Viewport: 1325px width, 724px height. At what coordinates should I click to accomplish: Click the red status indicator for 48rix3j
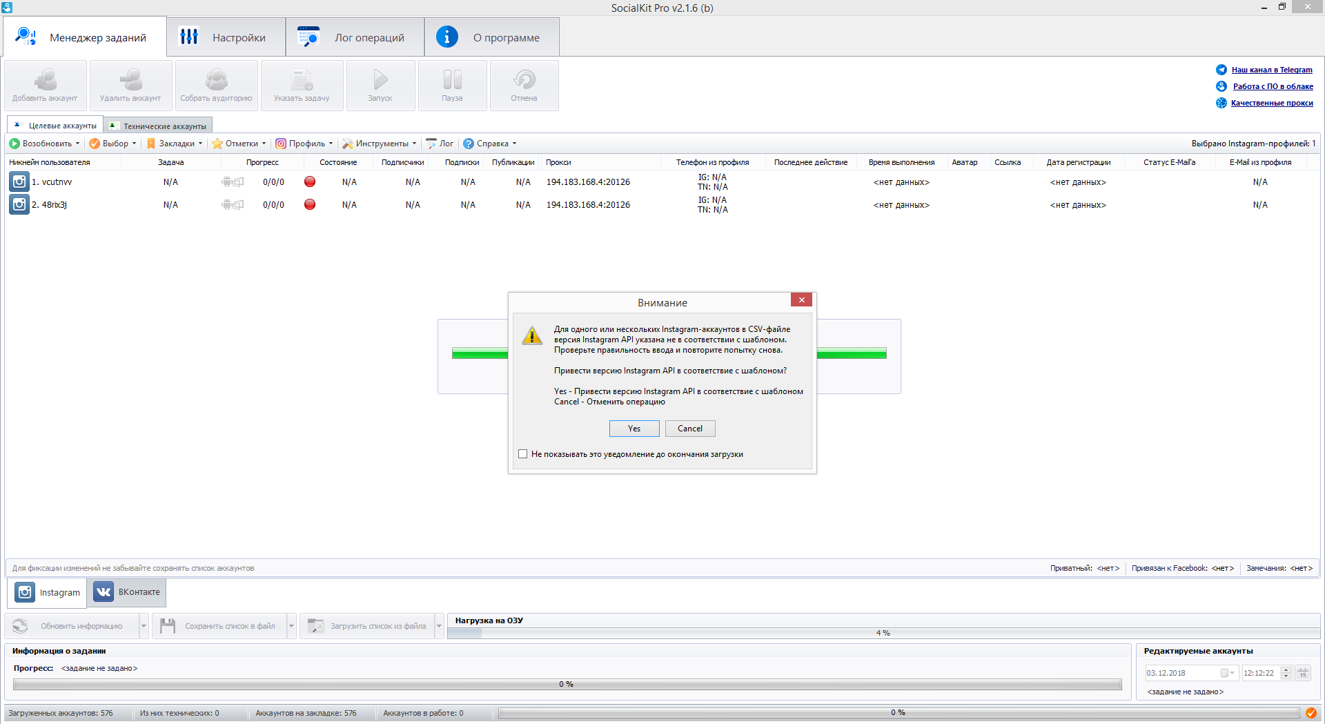click(310, 204)
